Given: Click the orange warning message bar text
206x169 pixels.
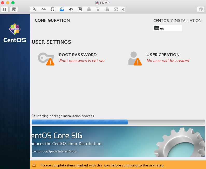Looking at the screenshot, I should point(102,165).
